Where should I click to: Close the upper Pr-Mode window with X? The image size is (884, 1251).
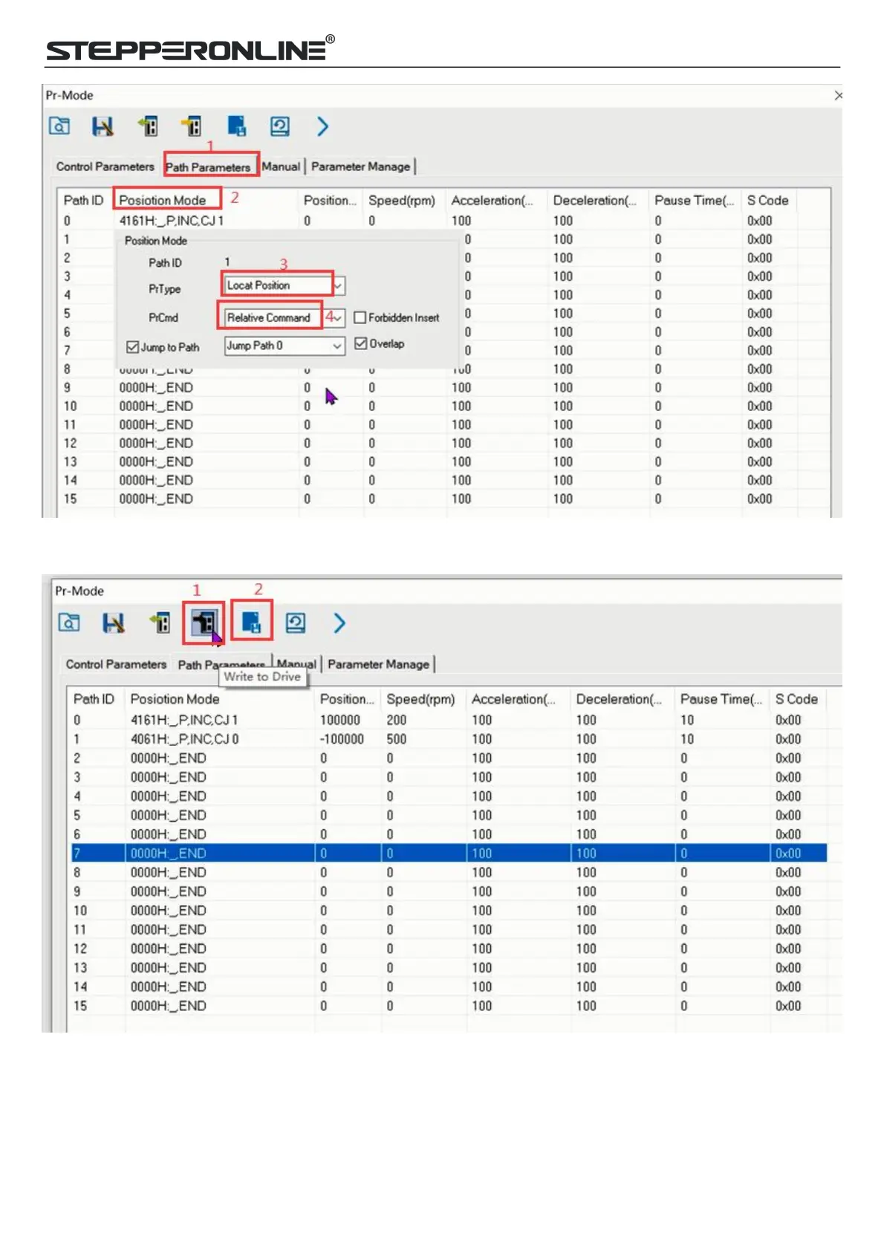838,95
